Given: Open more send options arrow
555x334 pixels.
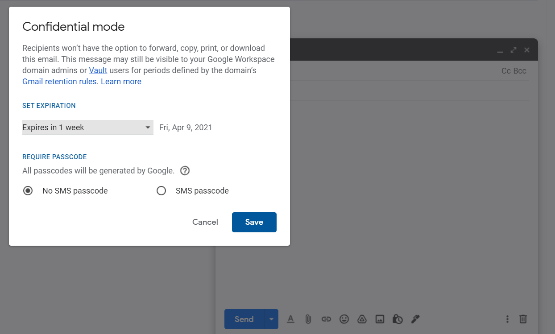Looking at the screenshot, I should pos(271,319).
